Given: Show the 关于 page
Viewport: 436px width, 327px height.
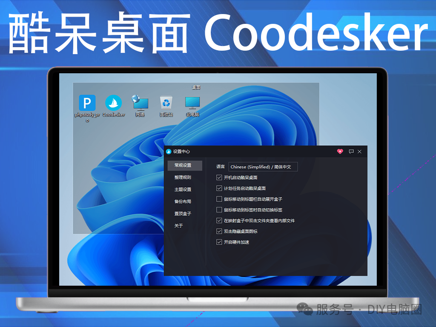Looking at the screenshot, I should point(178,226).
